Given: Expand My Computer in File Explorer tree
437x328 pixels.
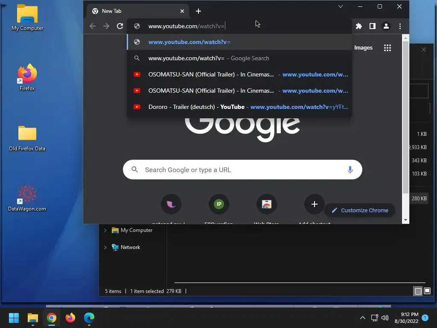Looking at the screenshot, I should pos(105,230).
